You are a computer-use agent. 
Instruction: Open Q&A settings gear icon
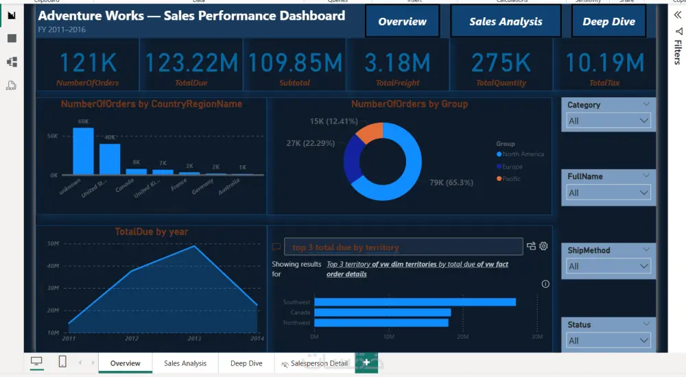click(543, 246)
